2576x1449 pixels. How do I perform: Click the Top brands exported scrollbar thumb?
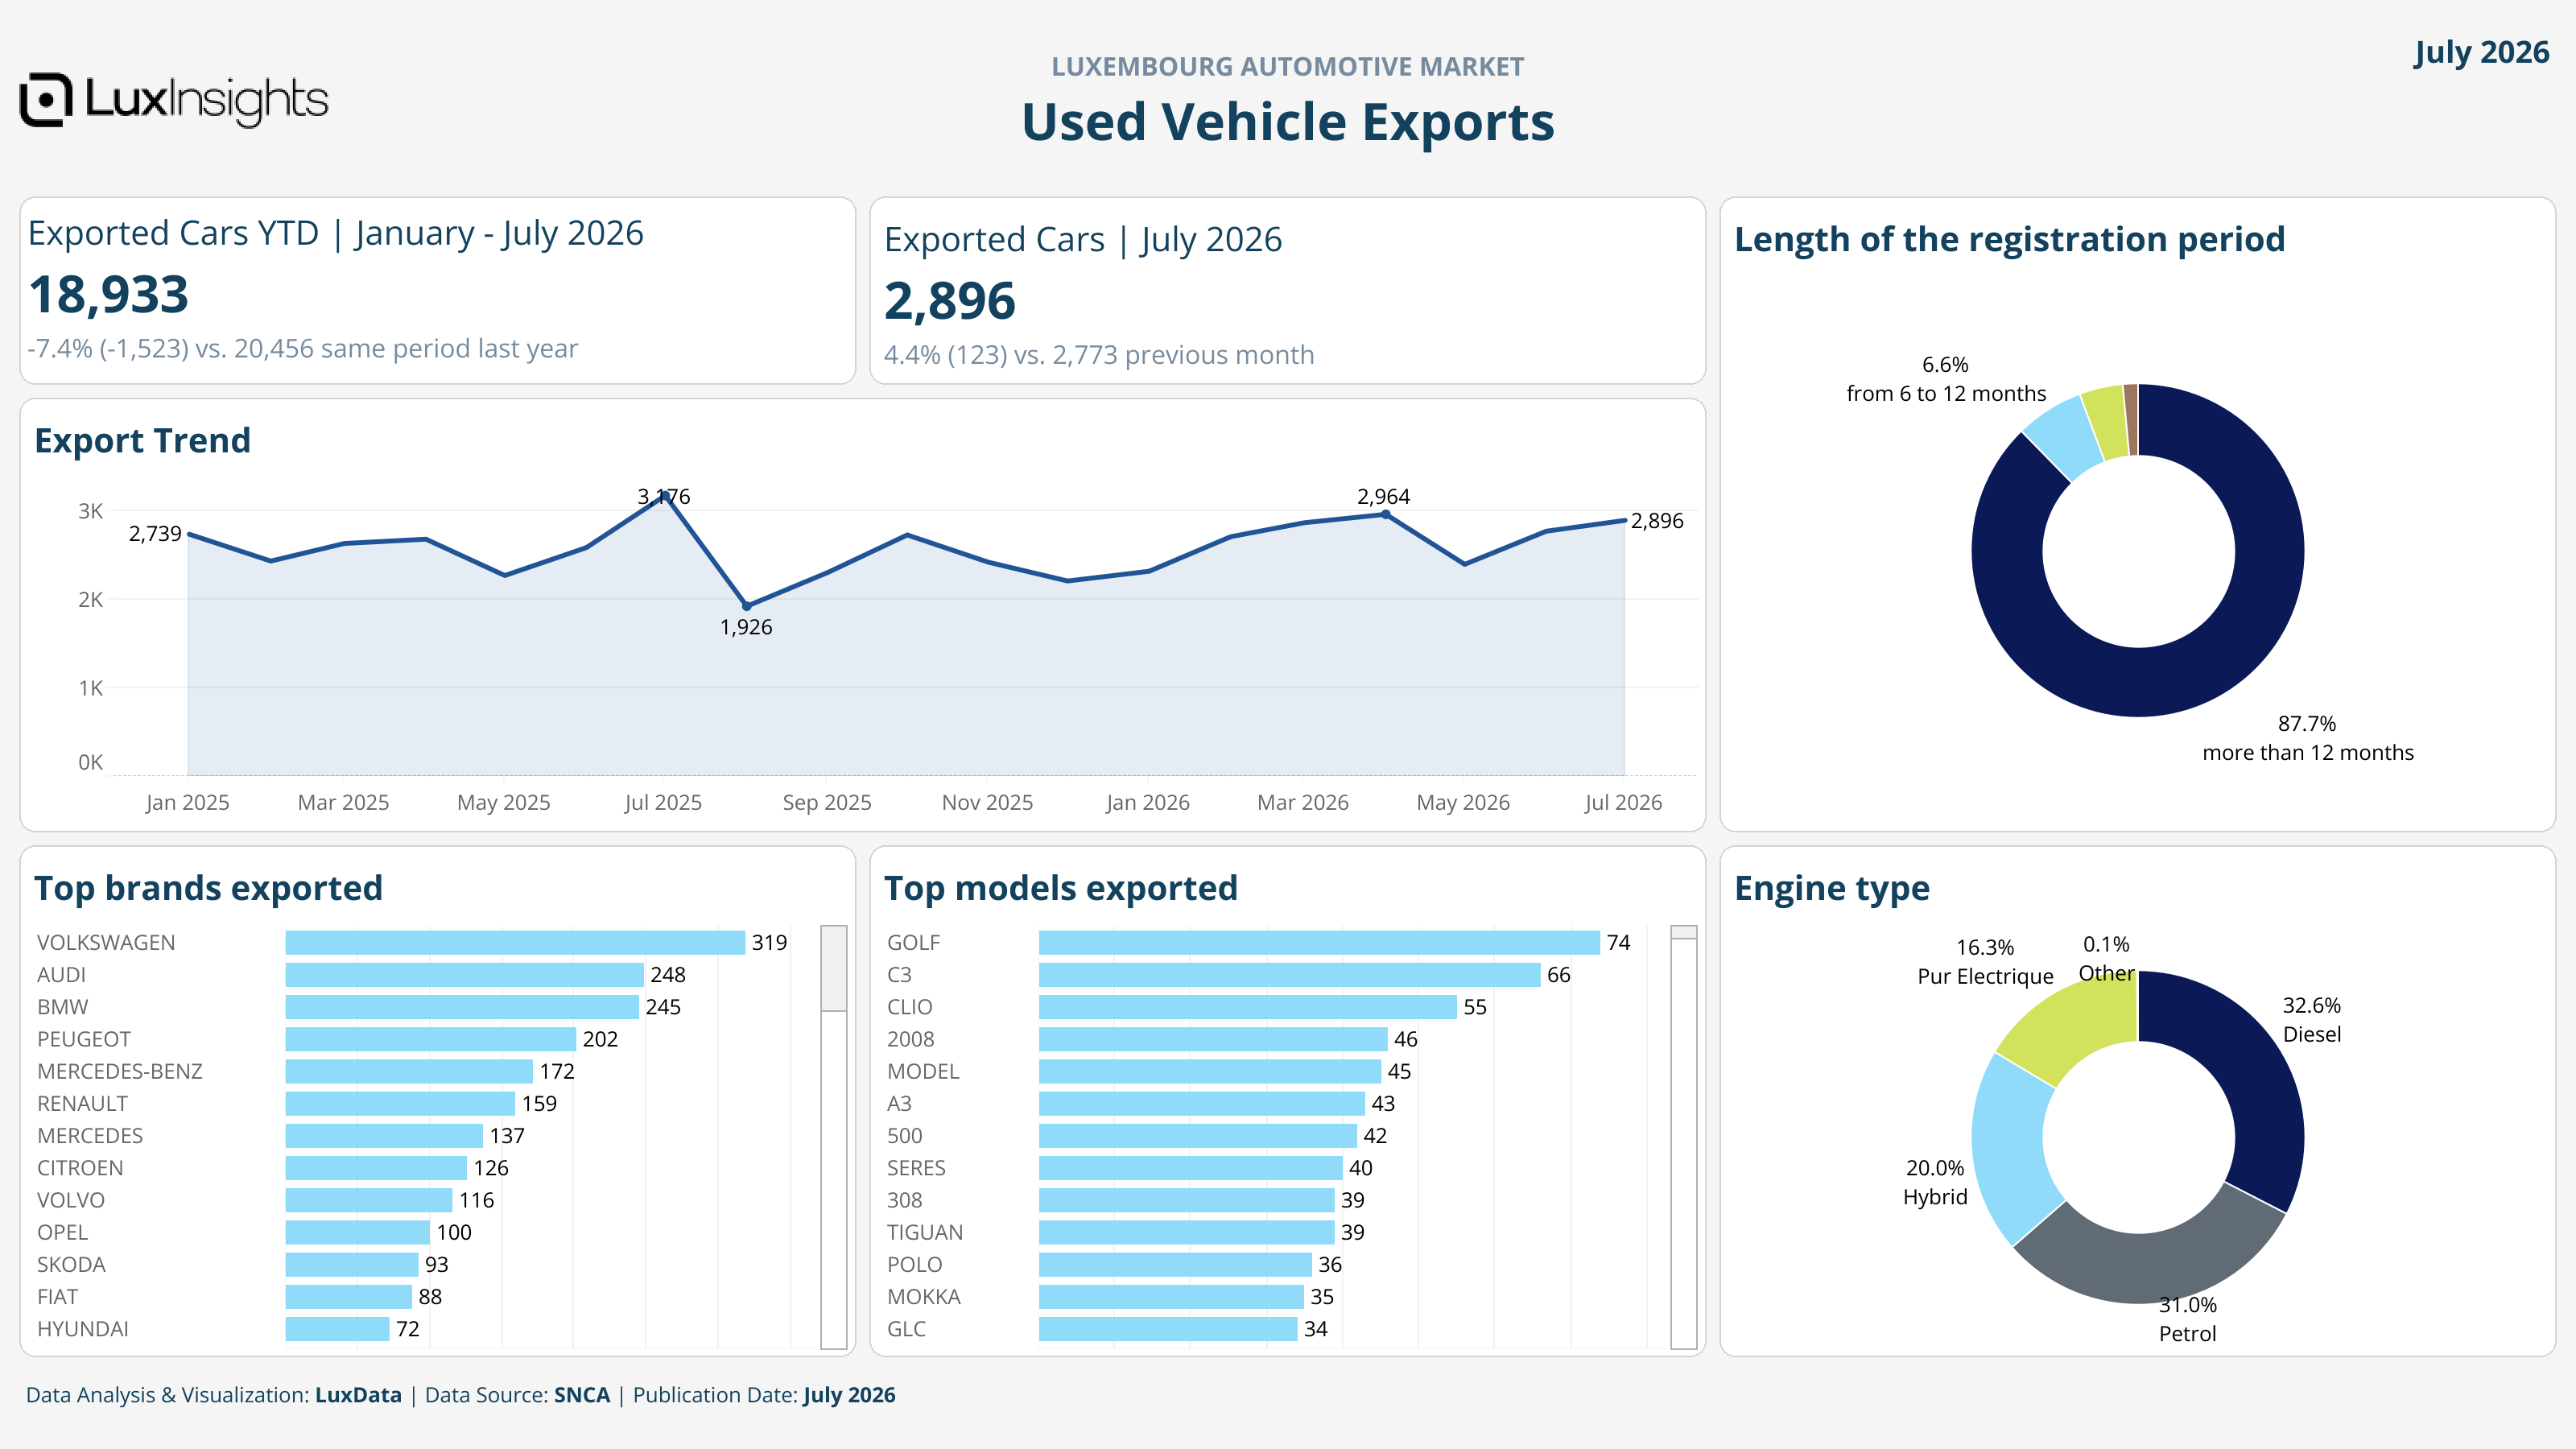(834, 968)
